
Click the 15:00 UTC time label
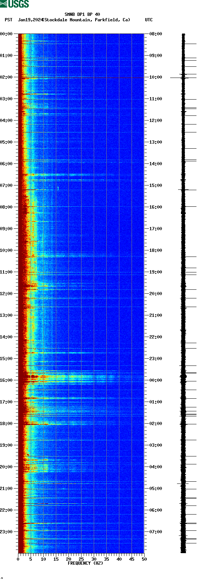(155, 185)
